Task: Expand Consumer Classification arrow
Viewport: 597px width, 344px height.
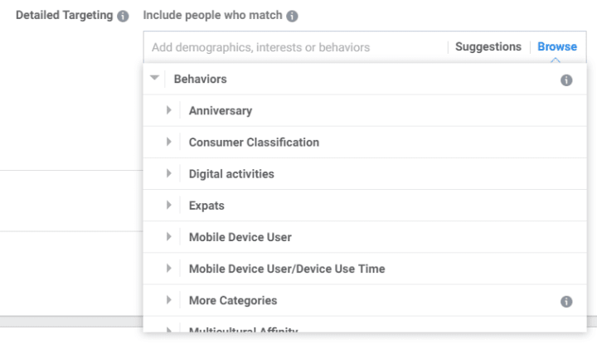Action: pos(168,142)
